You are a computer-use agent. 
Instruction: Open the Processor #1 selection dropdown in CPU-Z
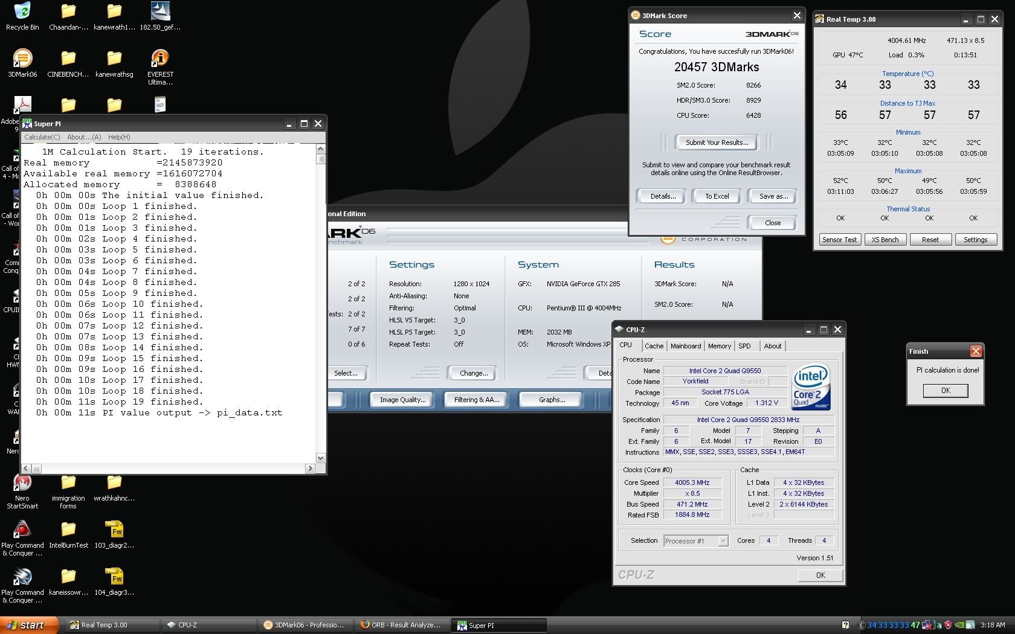pos(696,541)
